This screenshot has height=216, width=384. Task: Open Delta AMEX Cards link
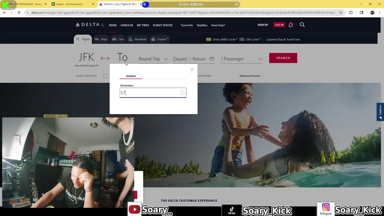click(222, 39)
